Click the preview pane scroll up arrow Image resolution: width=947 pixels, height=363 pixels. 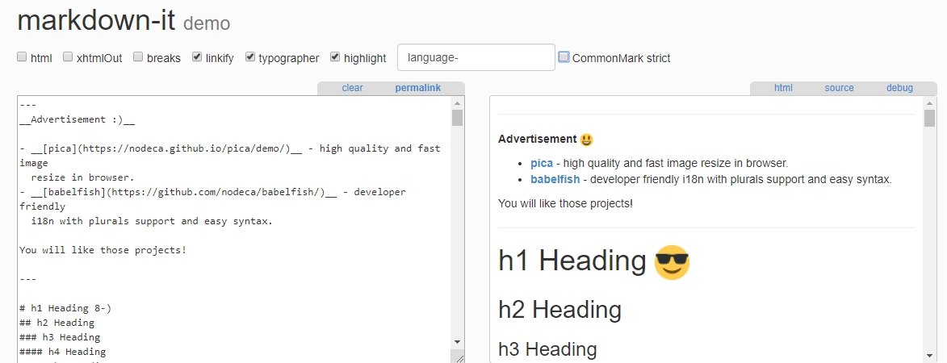click(x=929, y=103)
